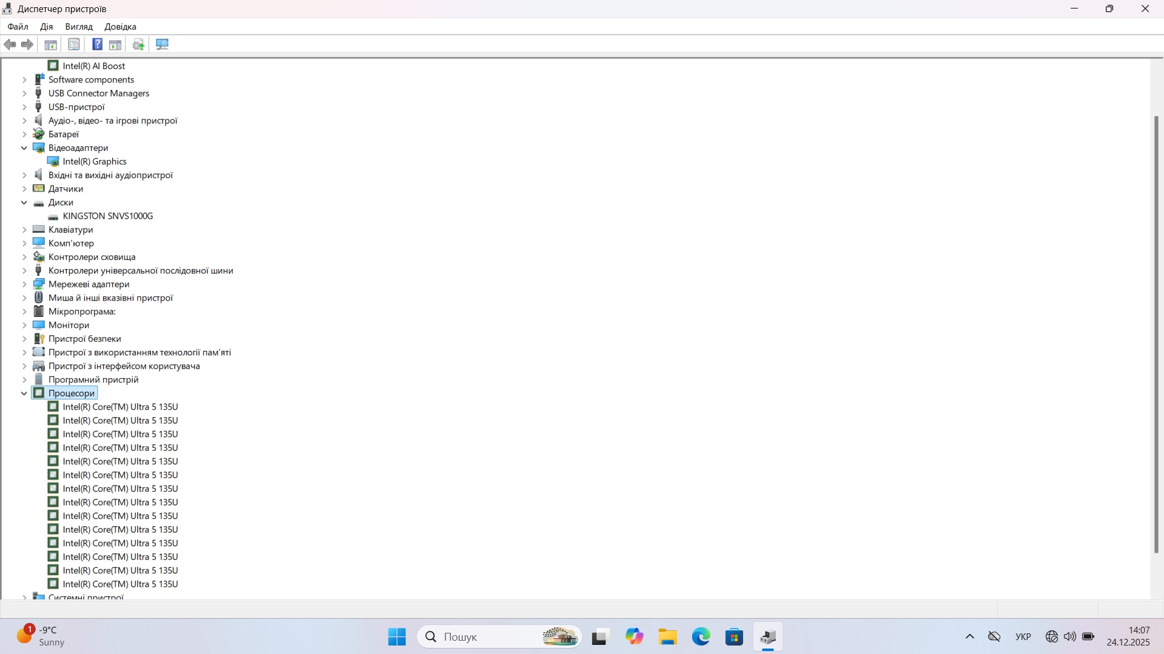This screenshot has width=1164, height=654.
Task: Collapse the Процесори category
Action: click(24, 393)
